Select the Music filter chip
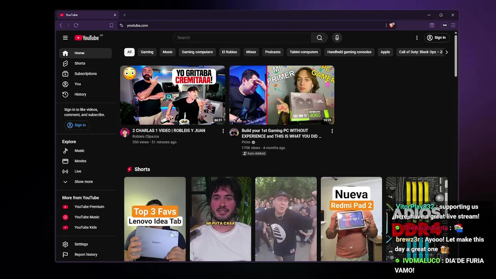The image size is (496, 279). pos(167,52)
